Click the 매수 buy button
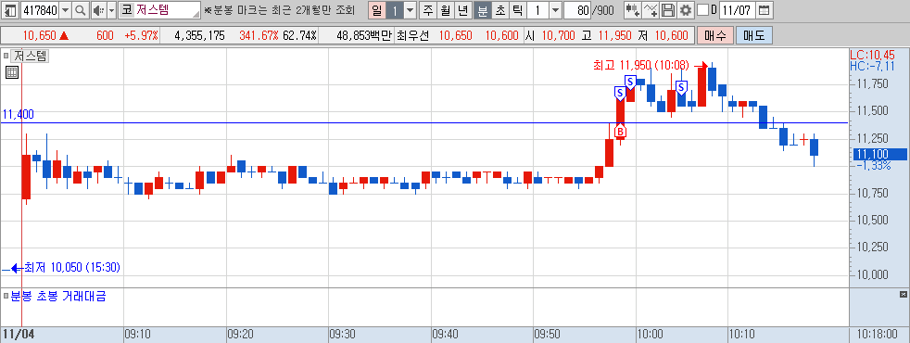This screenshot has width=910, height=343. tap(715, 35)
